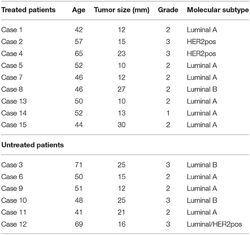The width and height of the screenshot is (250, 235).
Task: Click the Luminal/HER2pos subtype cell
Action: point(214,224)
